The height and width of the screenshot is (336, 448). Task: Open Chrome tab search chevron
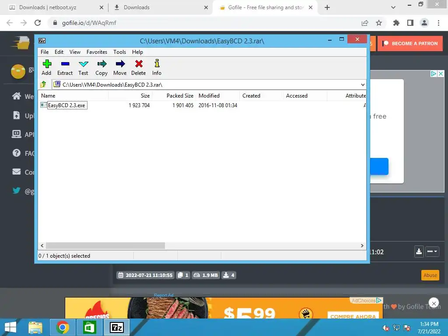pyautogui.click(x=393, y=7)
